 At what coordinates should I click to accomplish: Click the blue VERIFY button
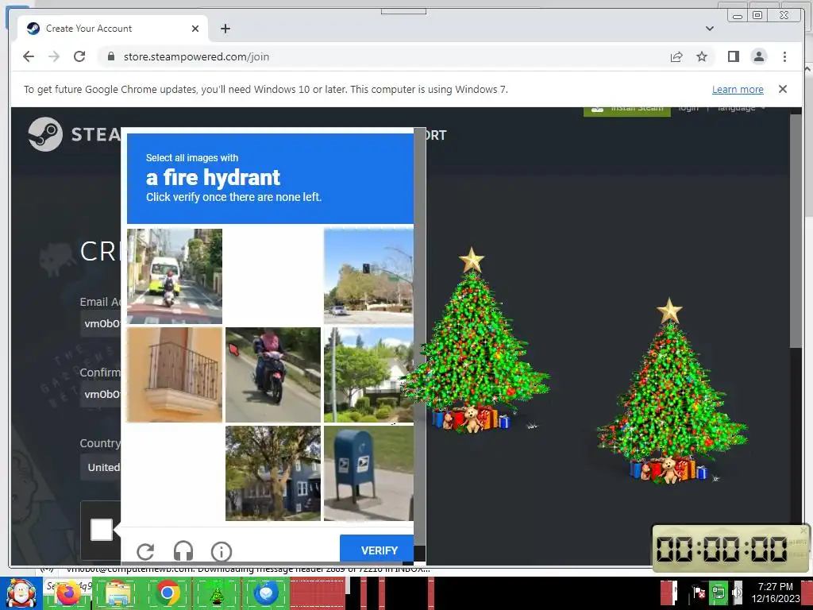point(377,550)
